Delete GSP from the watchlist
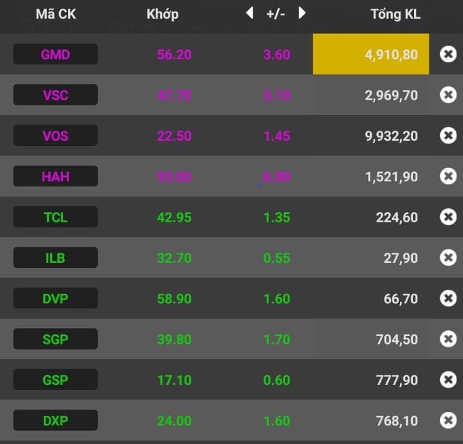Viewport: 463px width, 444px height. 448,380
